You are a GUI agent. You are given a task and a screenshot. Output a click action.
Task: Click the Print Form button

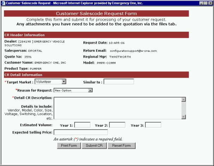tap(69, 146)
